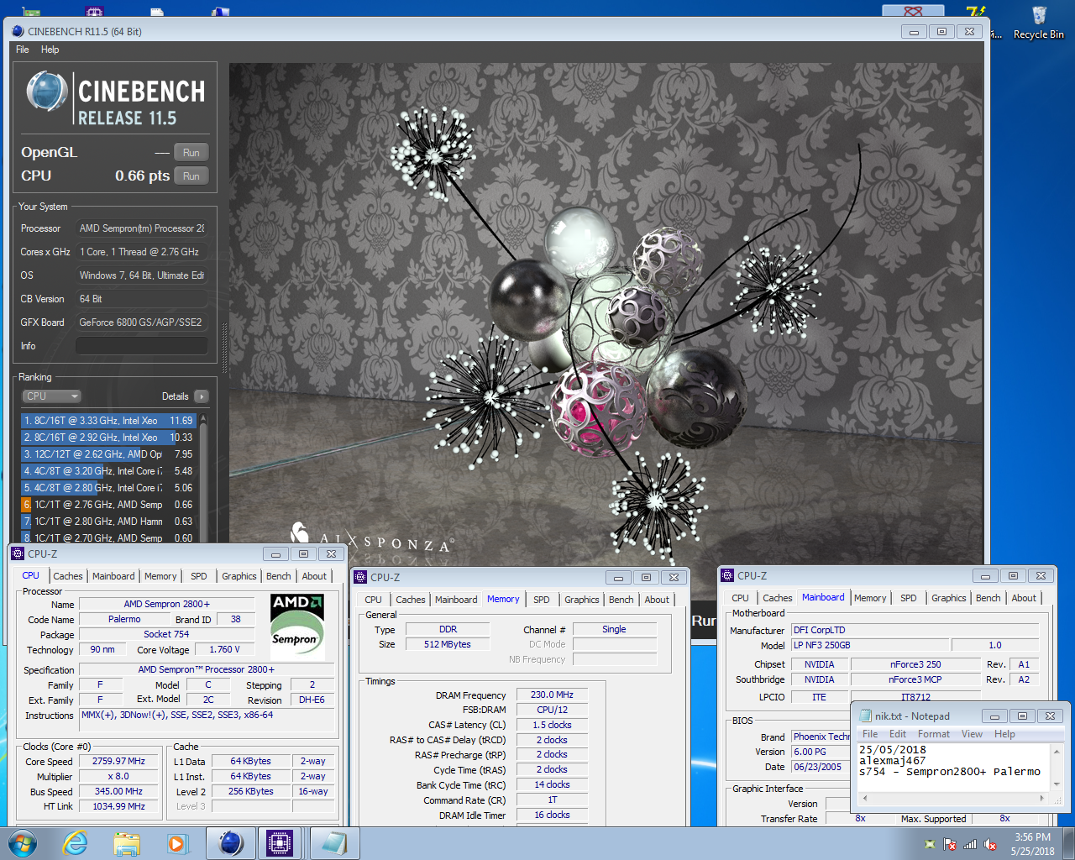The image size is (1075, 860).
Task: Click Notepad horizontal scrollbar right arrow
Action: click(1042, 798)
